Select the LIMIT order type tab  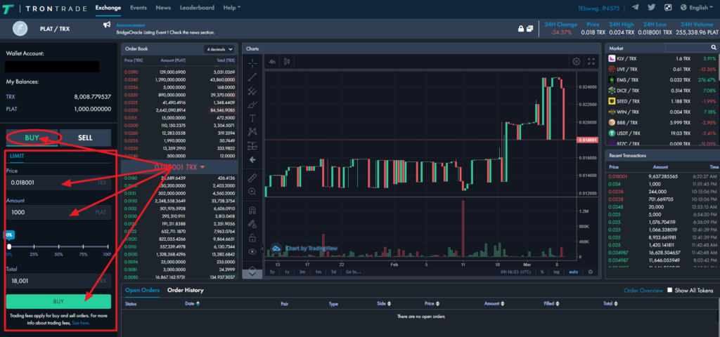click(17, 156)
